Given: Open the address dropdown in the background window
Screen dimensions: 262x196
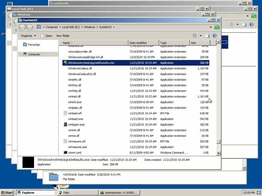Looking at the screenshot, I should [247, 16].
